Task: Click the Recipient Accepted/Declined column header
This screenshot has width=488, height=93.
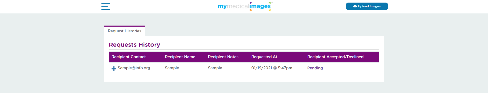Action: click(335, 57)
